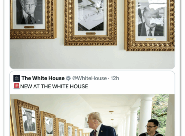Viewport: 185px width, 136px height.
Task: Click the left gold-framed portrait in top photo
Action: [33, 20]
